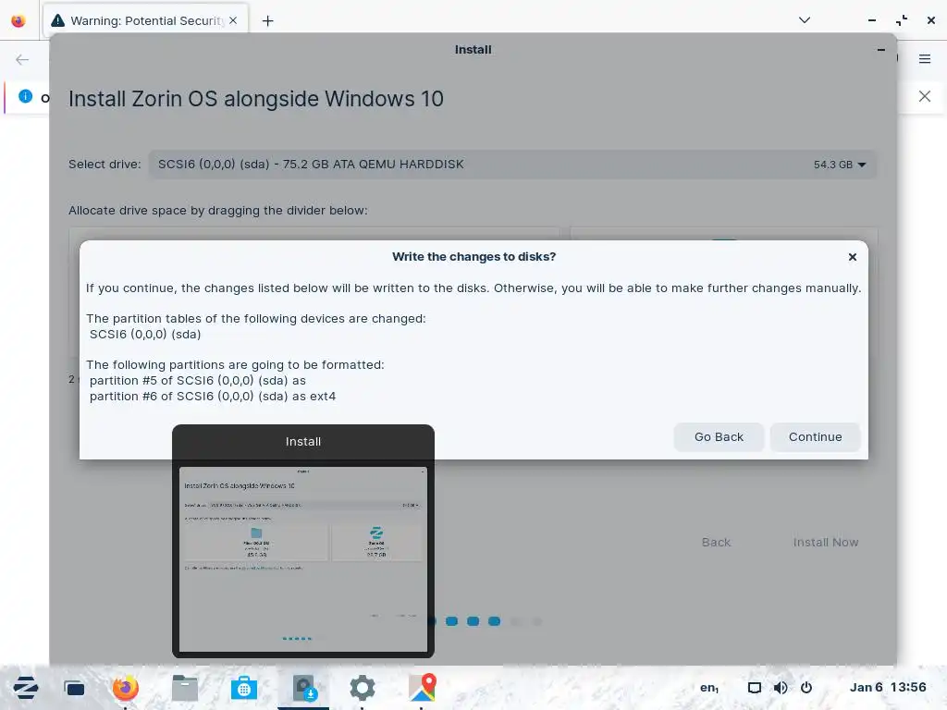Click the blue info icon in Firefox
This screenshot has height=710, width=947.
point(25,96)
